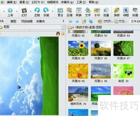Click the 风景04 63 file label
Viewport: 140px width, 116px height.
click(101, 36)
